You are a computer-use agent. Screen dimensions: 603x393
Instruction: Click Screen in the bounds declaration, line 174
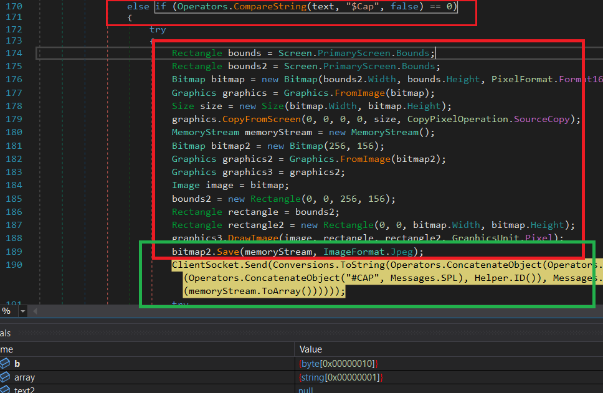tap(295, 53)
